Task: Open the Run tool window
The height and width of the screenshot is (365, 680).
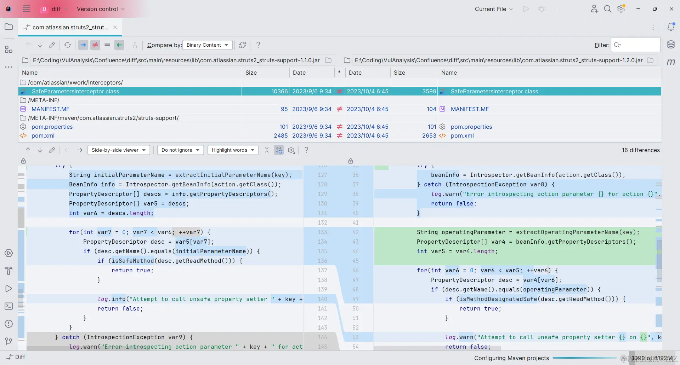Action: point(9,289)
